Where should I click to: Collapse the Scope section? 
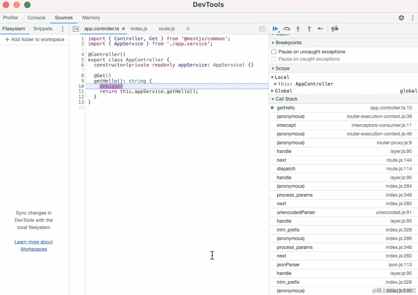(x=273, y=69)
